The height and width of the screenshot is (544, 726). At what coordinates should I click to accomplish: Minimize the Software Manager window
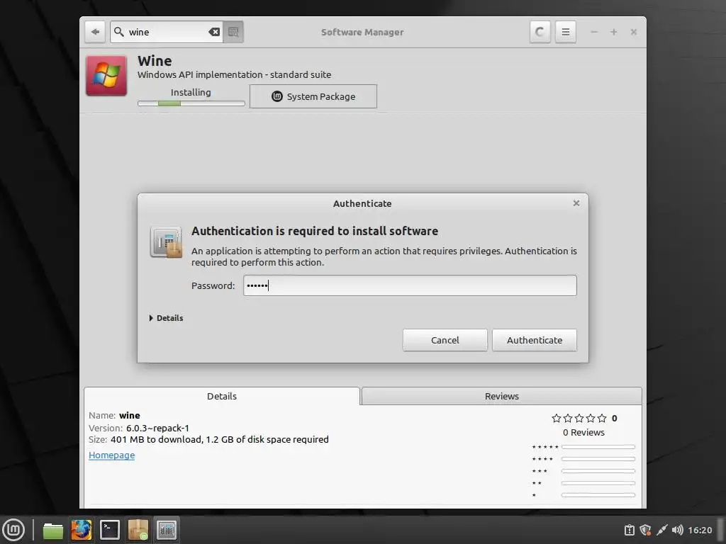coord(594,32)
